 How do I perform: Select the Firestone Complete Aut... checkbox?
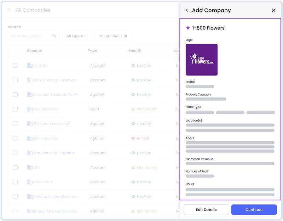tap(15, 196)
